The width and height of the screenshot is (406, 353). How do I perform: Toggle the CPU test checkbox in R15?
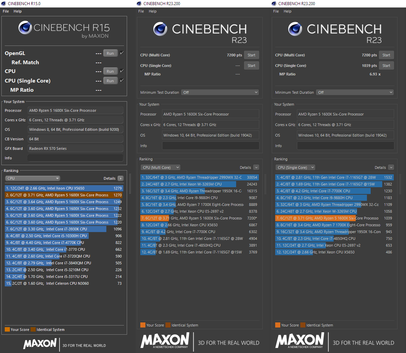(122, 71)
